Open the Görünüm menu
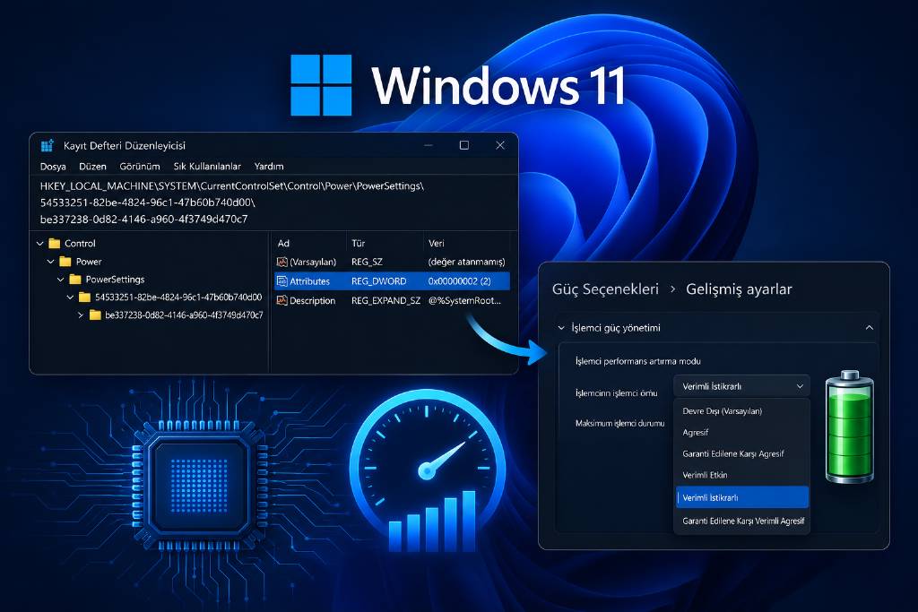 tap(139, 166)
